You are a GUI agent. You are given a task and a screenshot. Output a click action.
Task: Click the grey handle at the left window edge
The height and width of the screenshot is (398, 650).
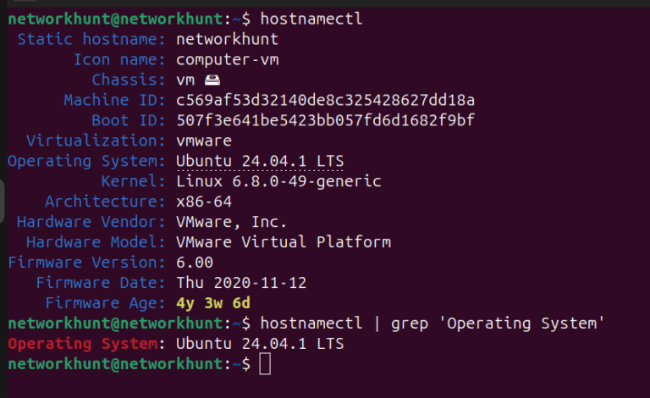3,202
